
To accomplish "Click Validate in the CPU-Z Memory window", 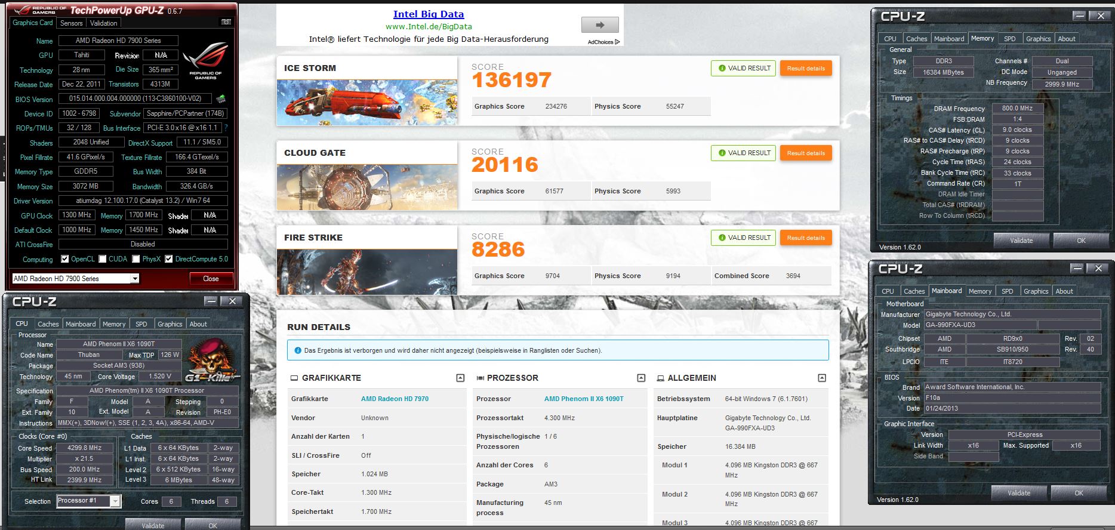I will point(1021,241).
